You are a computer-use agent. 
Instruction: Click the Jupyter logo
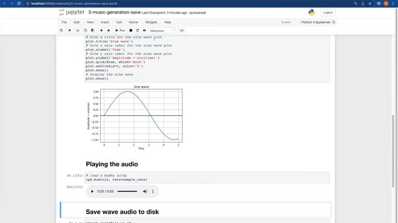(x=72, y=12)
